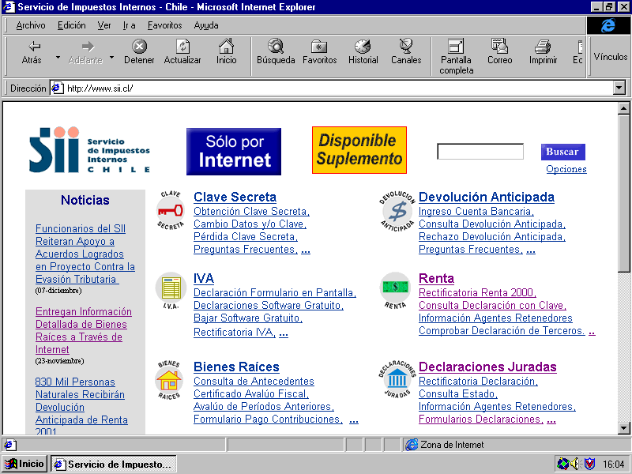Open the Opciones search link
The width and height of the screenshot is (632, 474).
[566, 169]
